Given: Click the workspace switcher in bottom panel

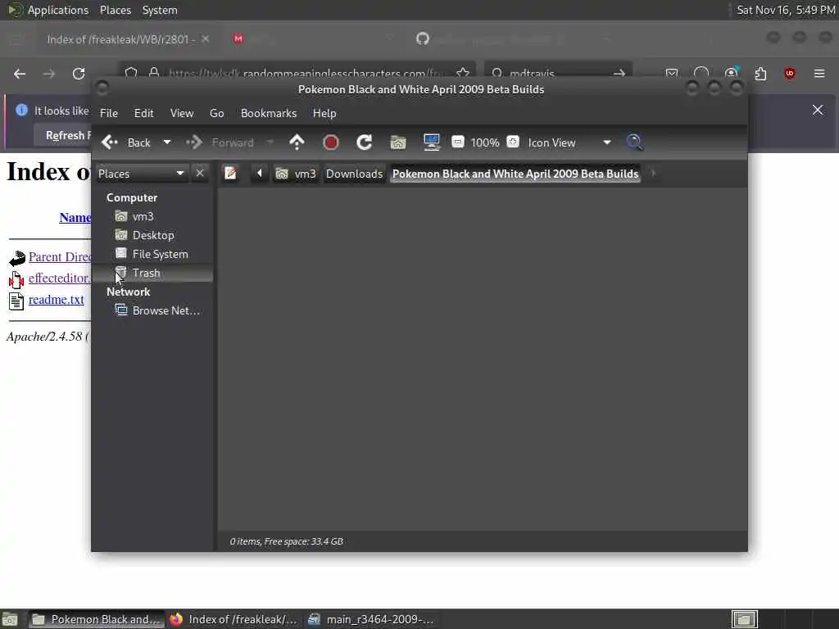Looking at the screenshot, I should point(744,619).
